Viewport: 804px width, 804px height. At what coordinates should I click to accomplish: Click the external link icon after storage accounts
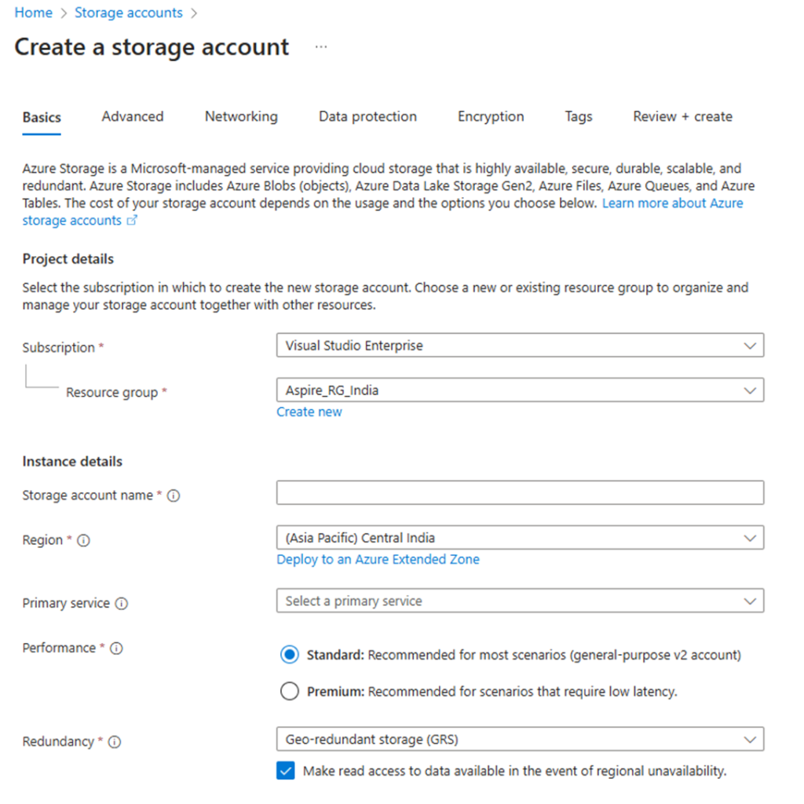[x=132, y=221]
